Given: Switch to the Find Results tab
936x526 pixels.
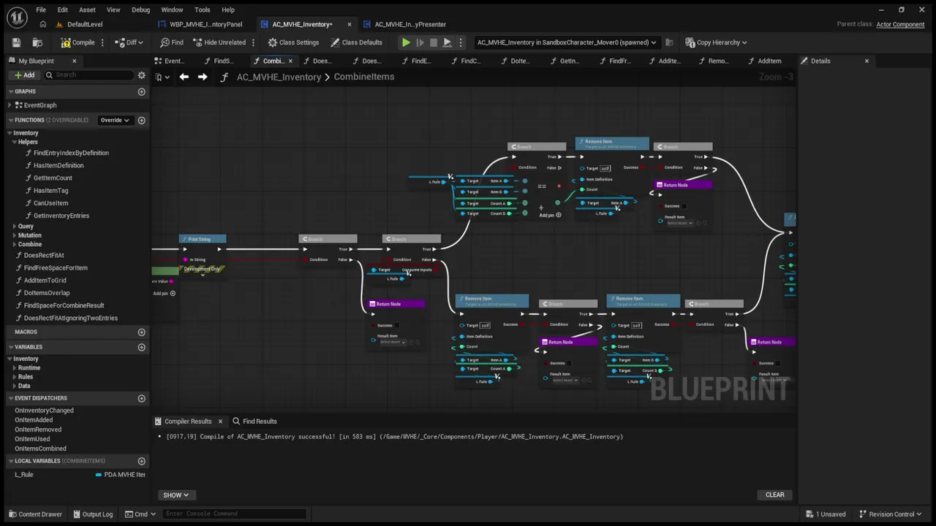Looking at the screenshot, I should (254, 422).
